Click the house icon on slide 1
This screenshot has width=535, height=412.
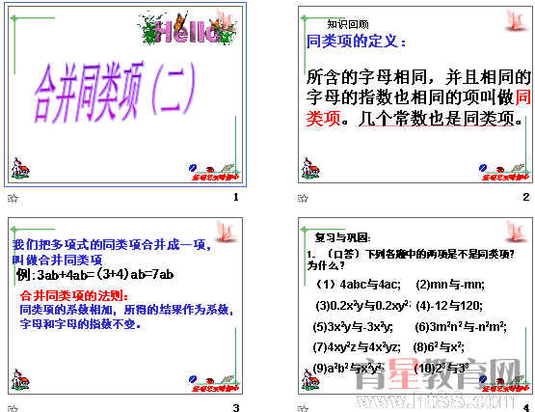click(x=20, y=168)
